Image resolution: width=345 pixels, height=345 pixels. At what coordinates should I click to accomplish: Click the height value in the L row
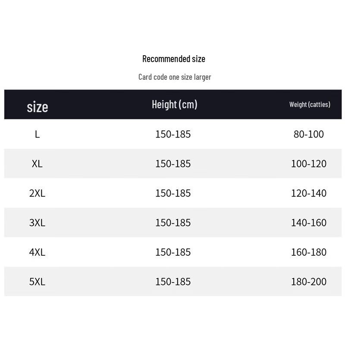tap(173, 134)
